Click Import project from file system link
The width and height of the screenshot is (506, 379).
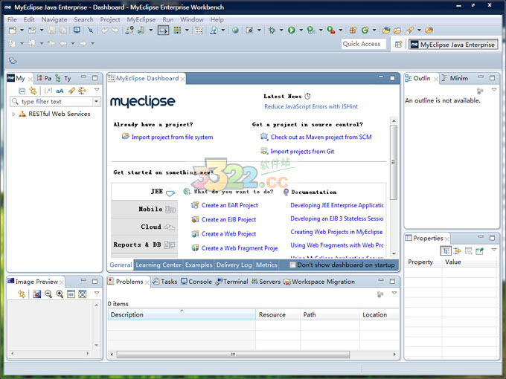tap(172, 137)
